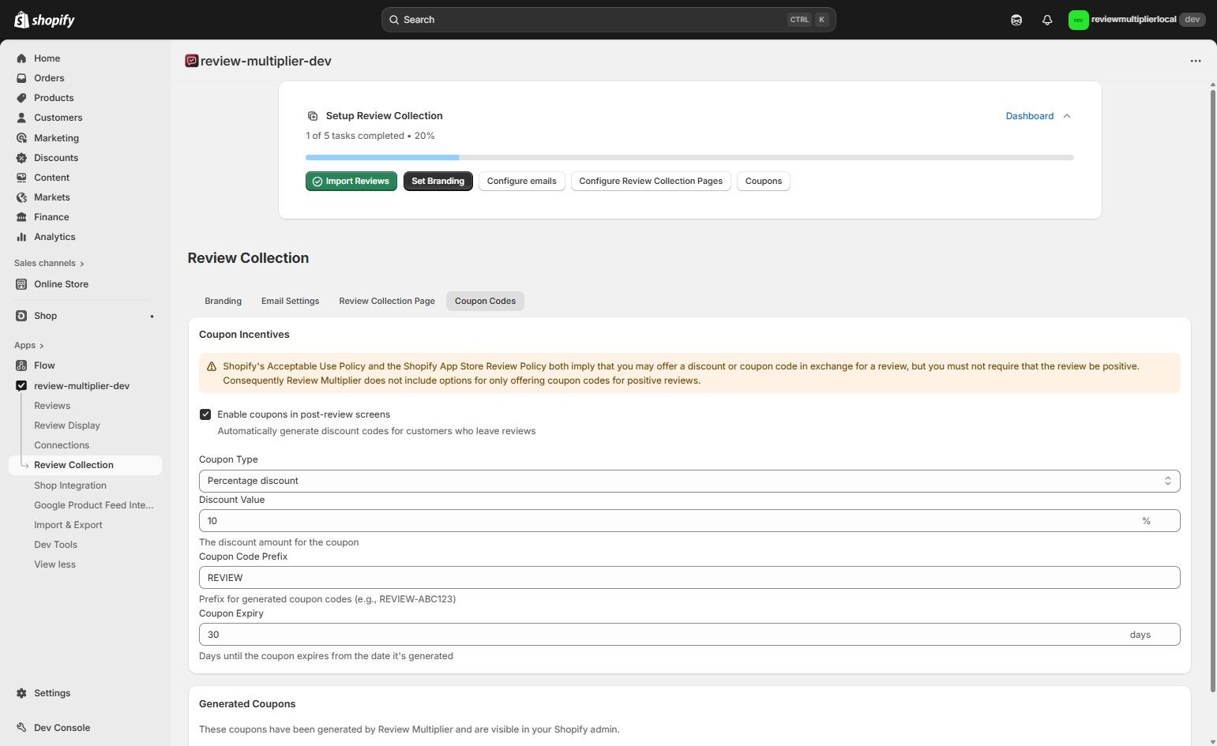This screenshot has width=1217, height=746.
Task: Expand the Sales channels section
Action: point(49,263)
